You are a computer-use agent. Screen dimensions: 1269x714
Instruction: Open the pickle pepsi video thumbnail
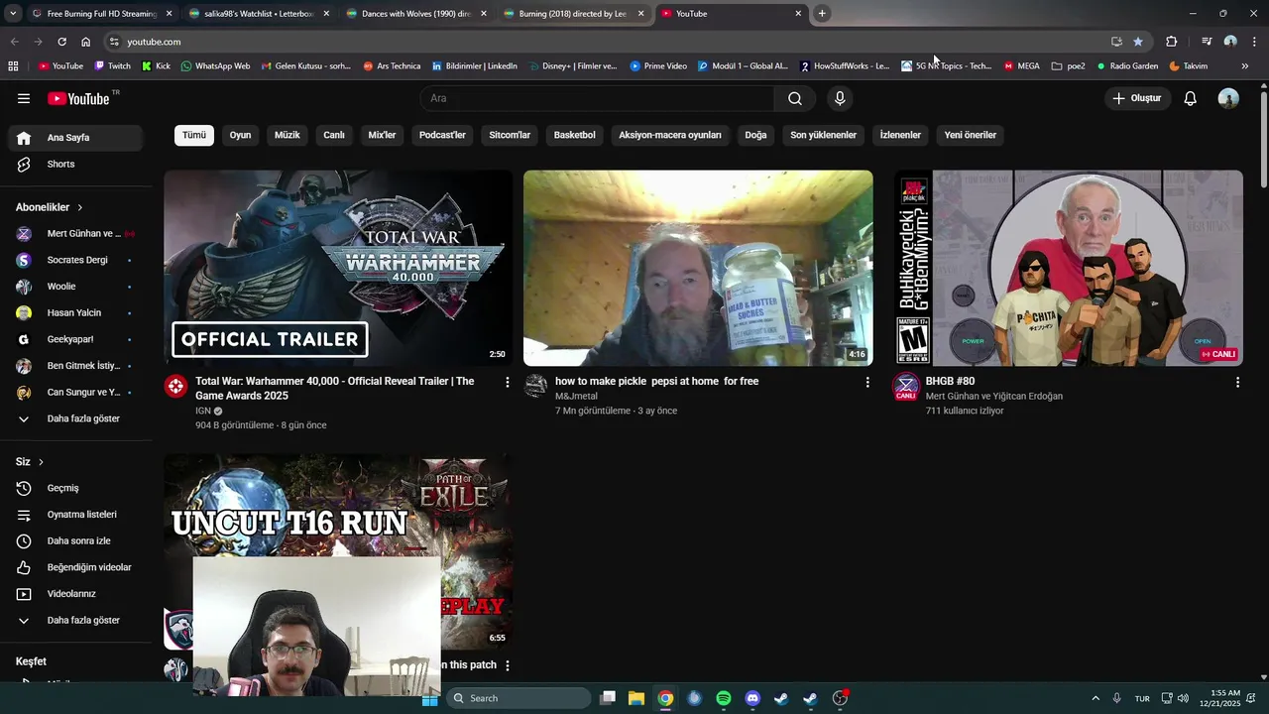698,268
